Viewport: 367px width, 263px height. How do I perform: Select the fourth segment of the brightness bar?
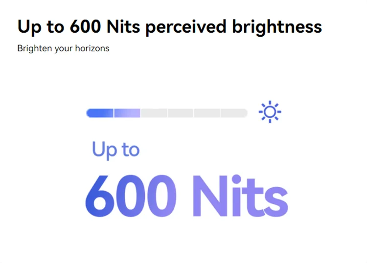(180, 113)
